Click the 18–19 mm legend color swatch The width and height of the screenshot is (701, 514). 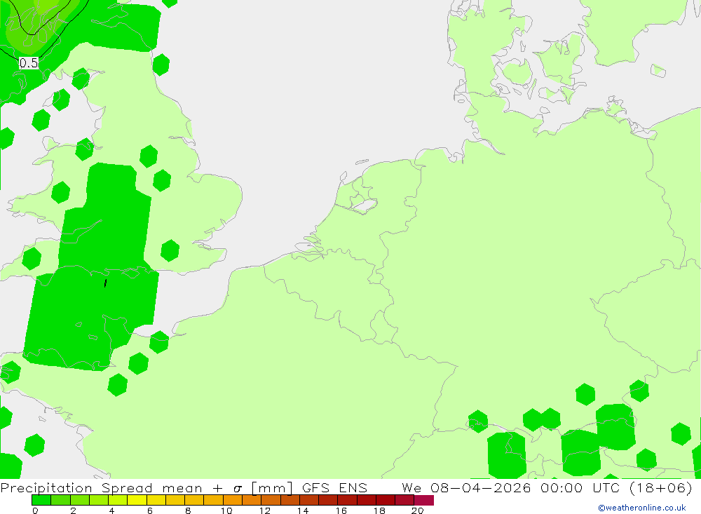pos(386,500)
